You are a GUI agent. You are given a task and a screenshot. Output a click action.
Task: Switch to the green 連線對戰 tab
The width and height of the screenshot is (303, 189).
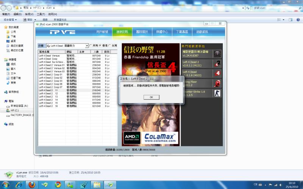(x=122, y=32)
